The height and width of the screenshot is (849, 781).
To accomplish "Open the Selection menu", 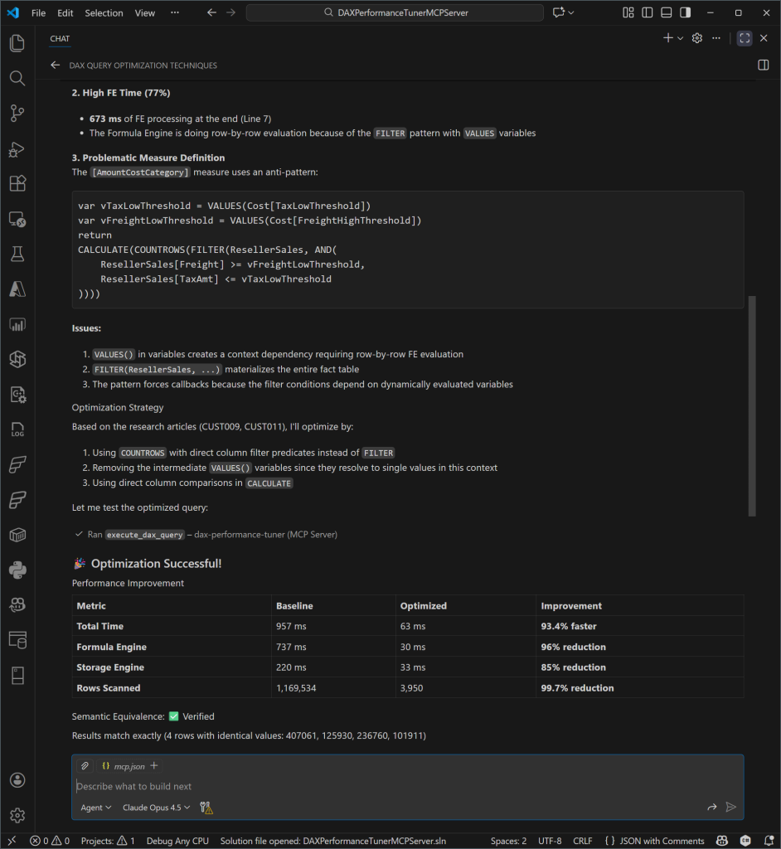I will (104, 13).
